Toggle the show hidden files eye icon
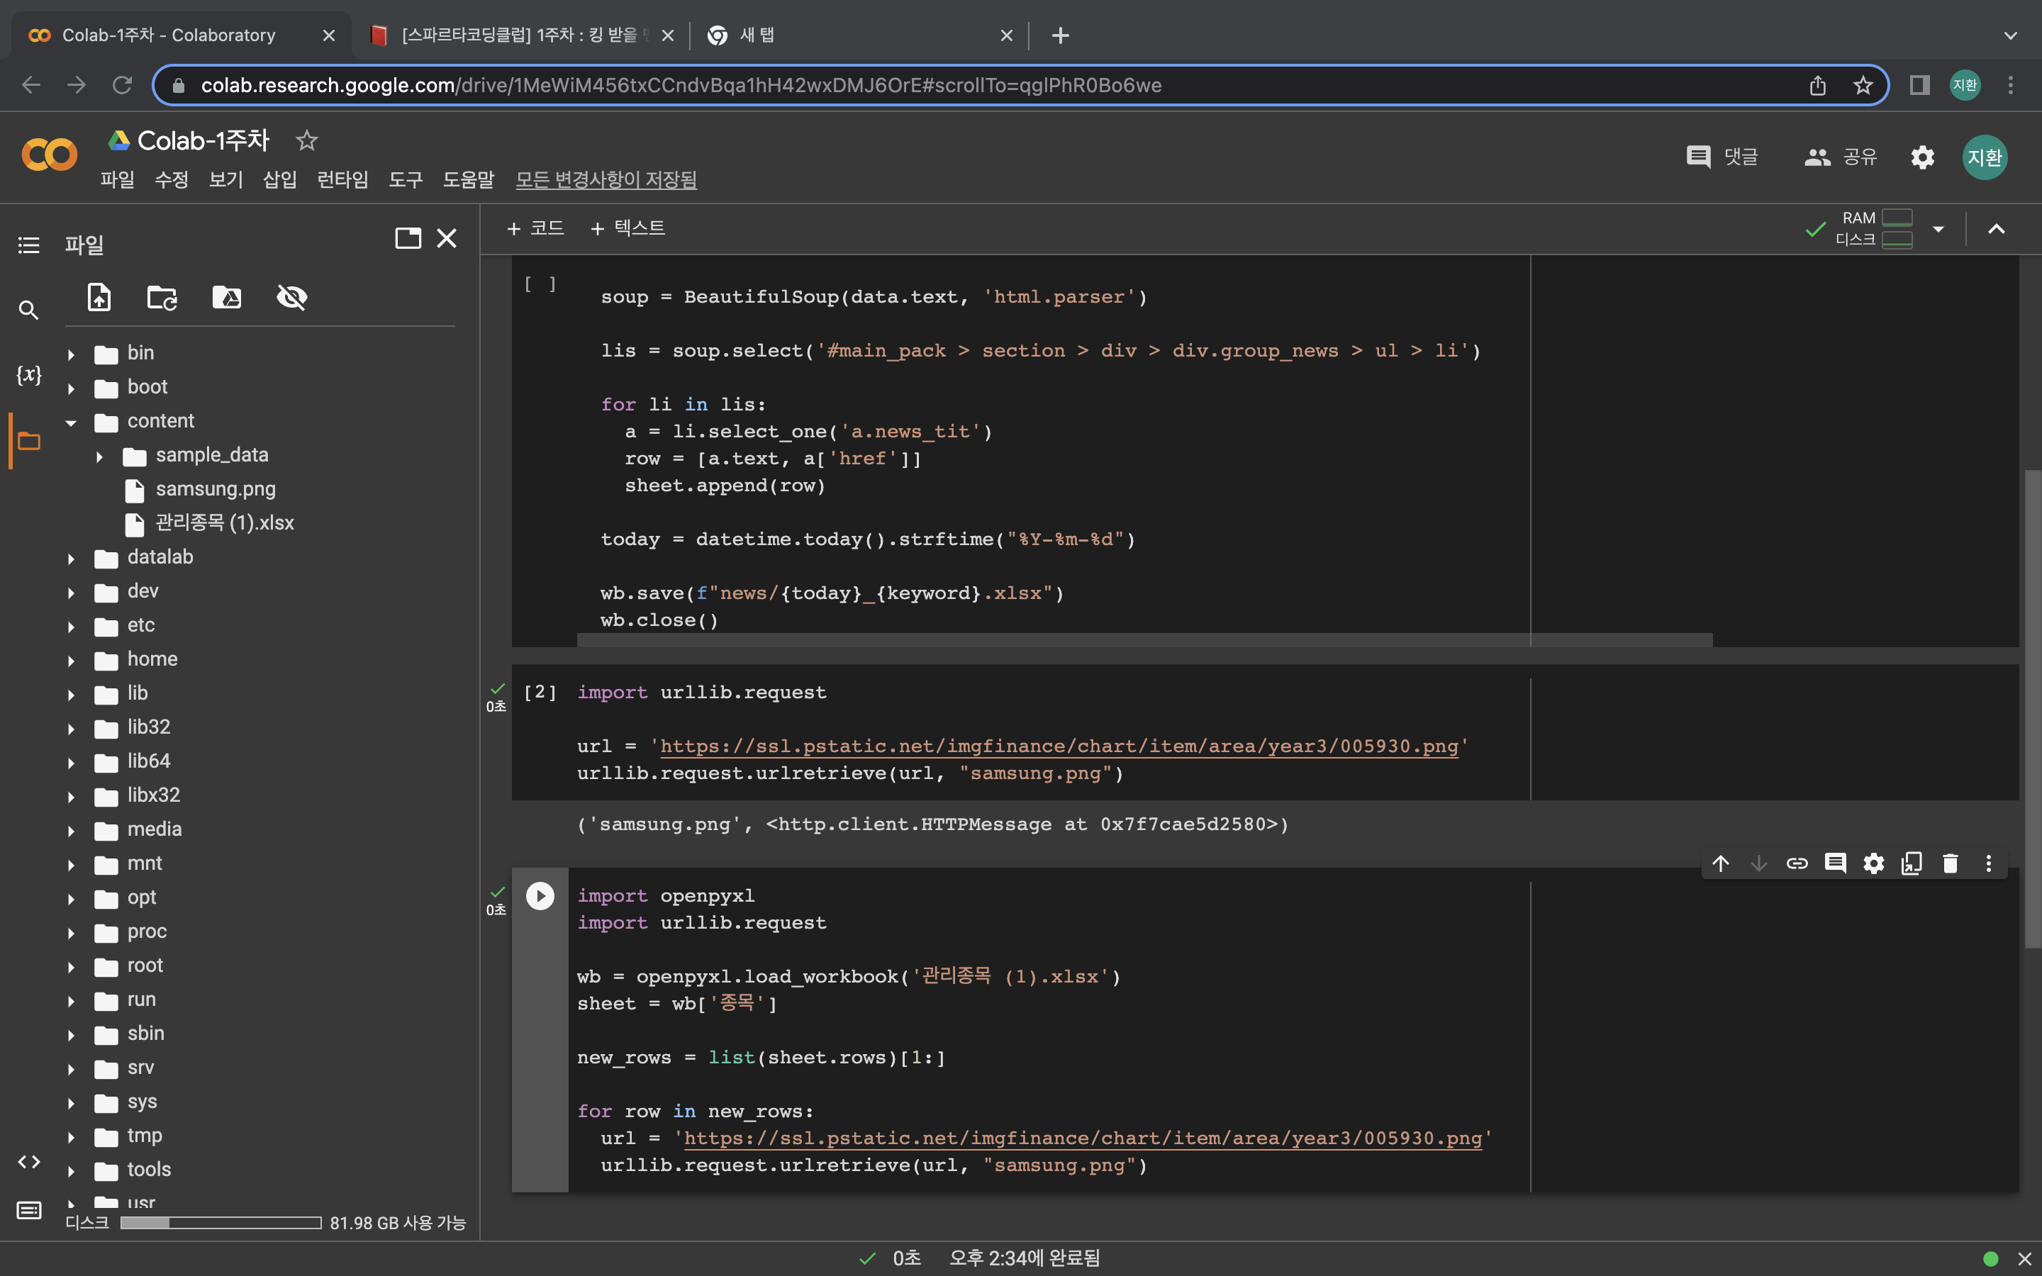 pos(292,297)
